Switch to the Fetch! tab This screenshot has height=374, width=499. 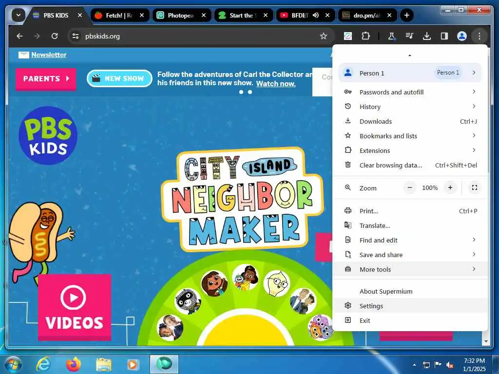click(x=119, y=15)
